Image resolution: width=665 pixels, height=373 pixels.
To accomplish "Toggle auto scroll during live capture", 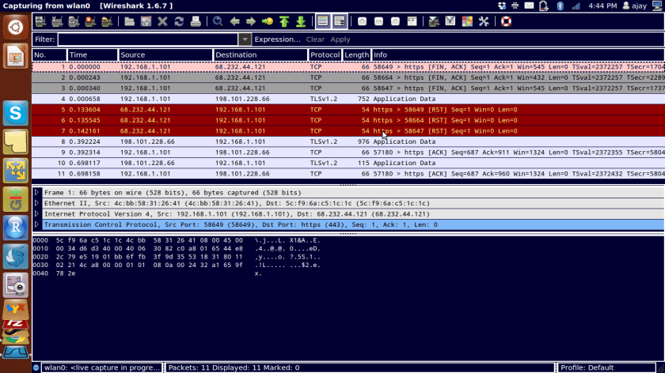I will [x=340, y=21].
